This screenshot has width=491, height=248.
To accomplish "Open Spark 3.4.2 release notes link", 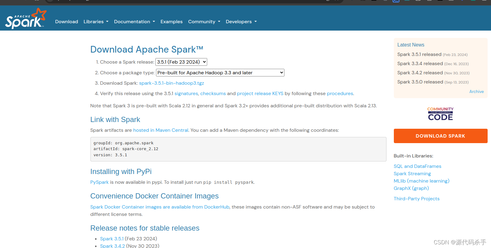I will [112, 246].
